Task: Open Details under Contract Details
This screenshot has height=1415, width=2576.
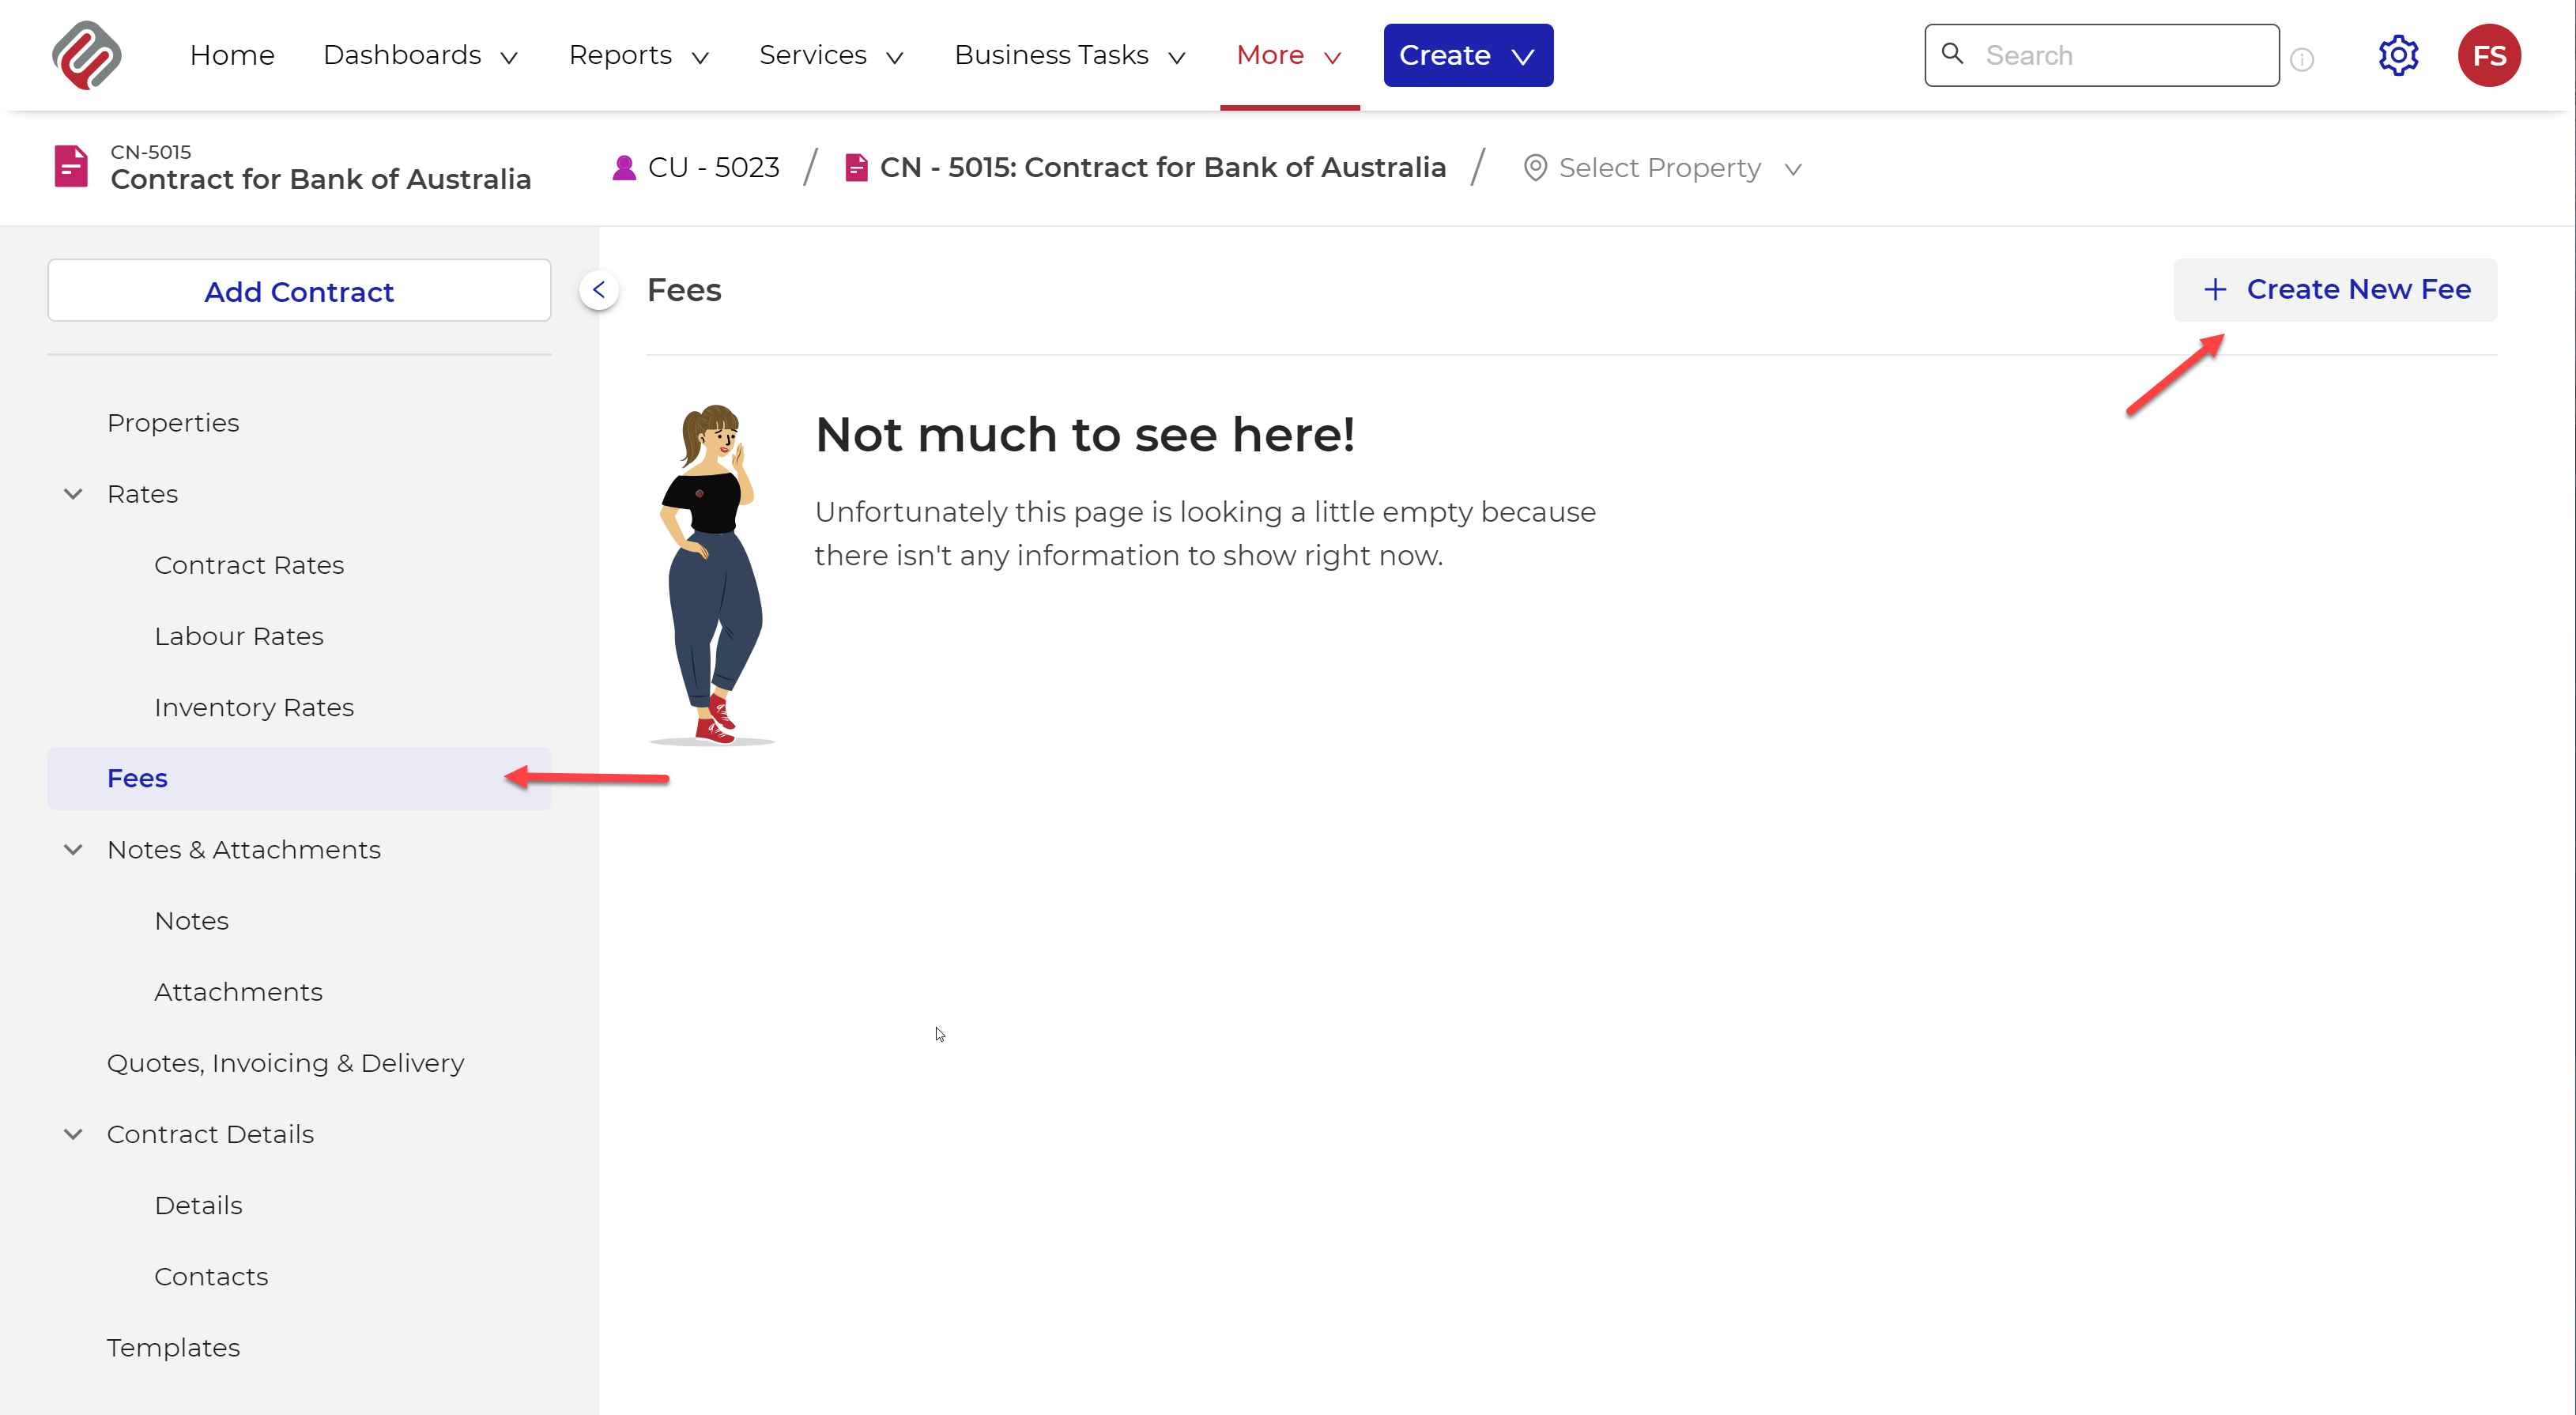Action: tap(198, 1205)
